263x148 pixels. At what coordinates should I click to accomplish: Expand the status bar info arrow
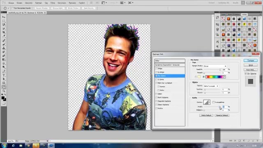coord(48,141)
